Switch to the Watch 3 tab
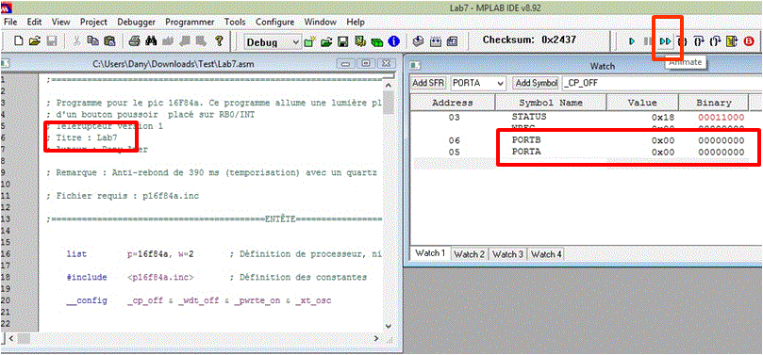Viewport: 763px width, 355px height. [x=507, y=254]
